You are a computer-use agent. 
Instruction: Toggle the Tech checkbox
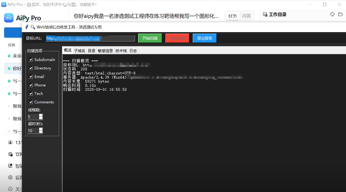[x=31, y=94]
